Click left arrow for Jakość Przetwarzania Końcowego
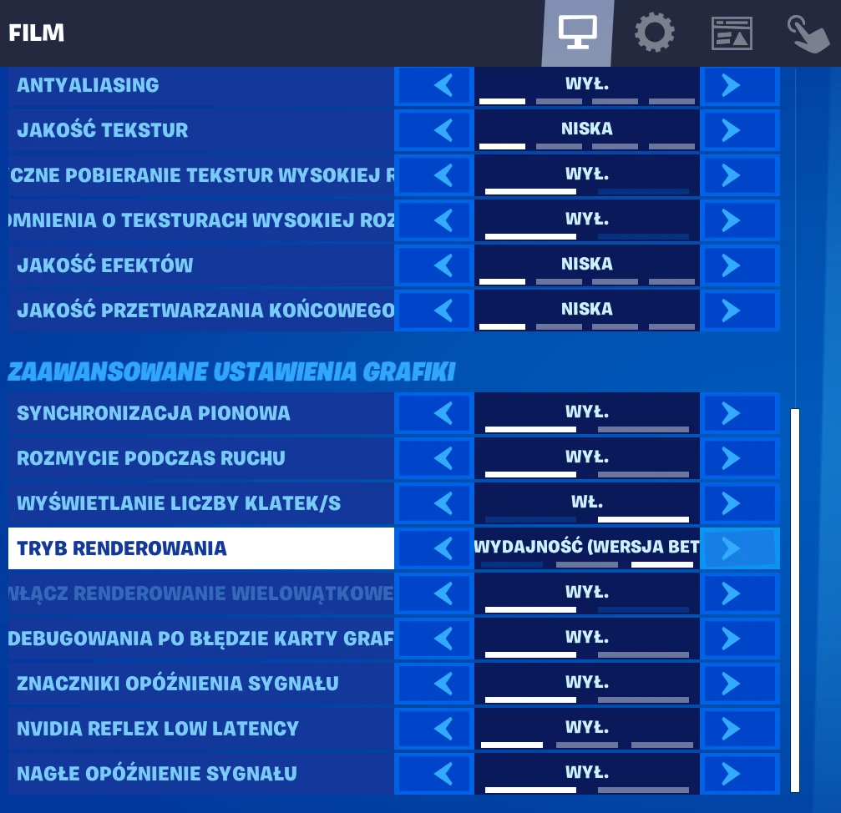This screenshot has height=813, width=841. (x=434, y=311)
